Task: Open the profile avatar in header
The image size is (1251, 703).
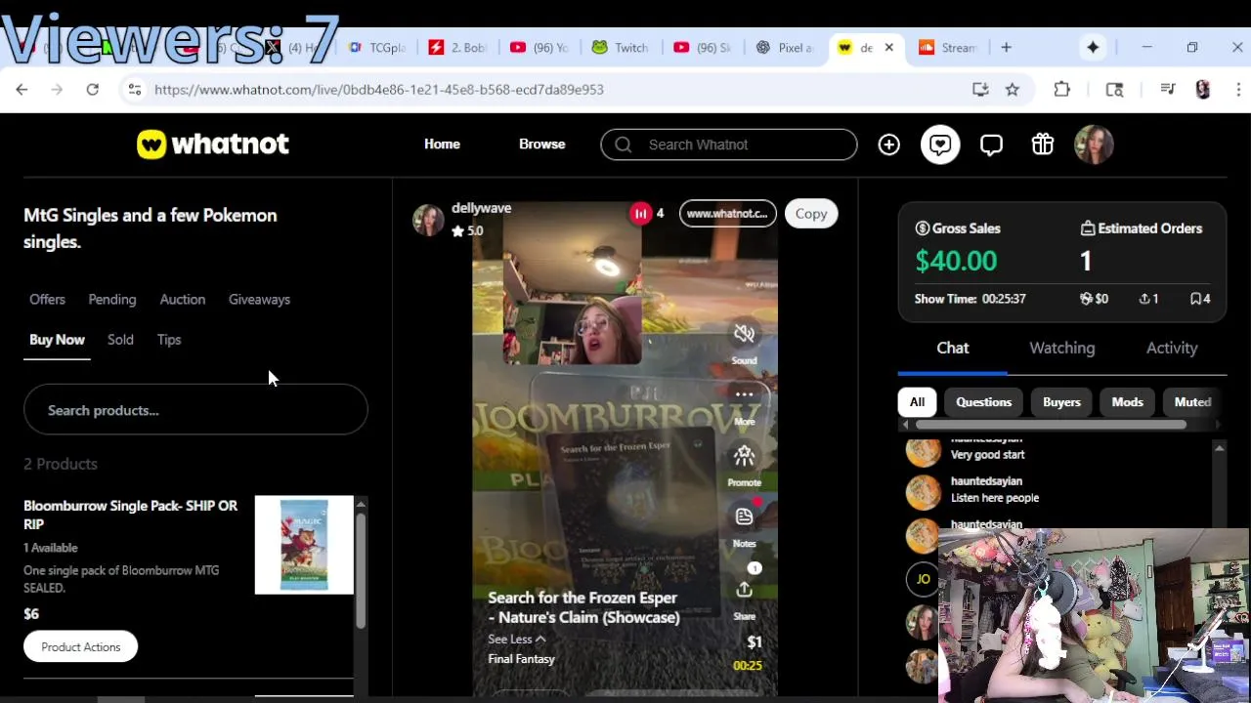Action: pos(1094,145)
